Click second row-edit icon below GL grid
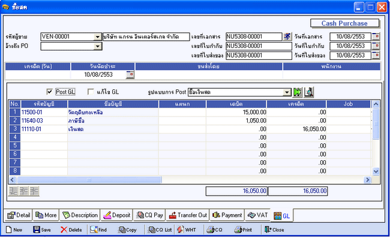This screenshot has height=237, width=390. click(x=23, y=191)
